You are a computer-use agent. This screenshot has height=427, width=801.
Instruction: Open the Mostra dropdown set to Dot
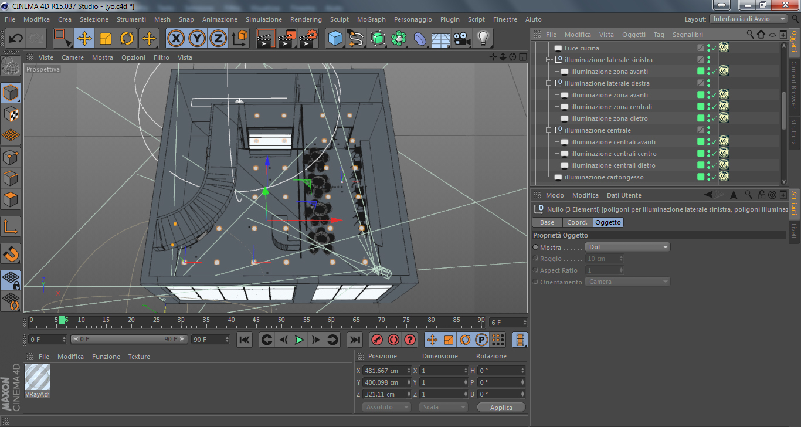click(x=627, y=248)
